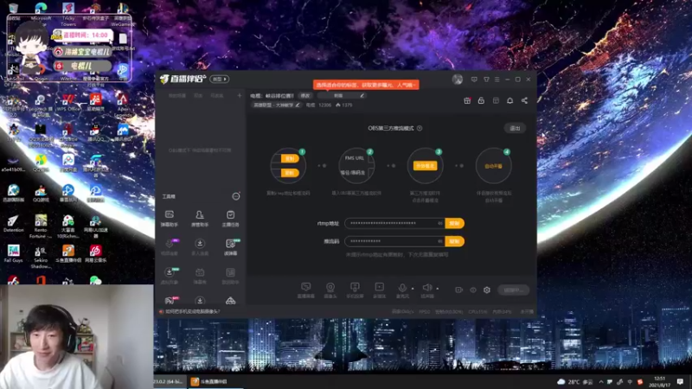Viewport: 692px width, 389px height.
Task: Click the help icon beside the OBS mode title
Action: (x=420, y=128)
